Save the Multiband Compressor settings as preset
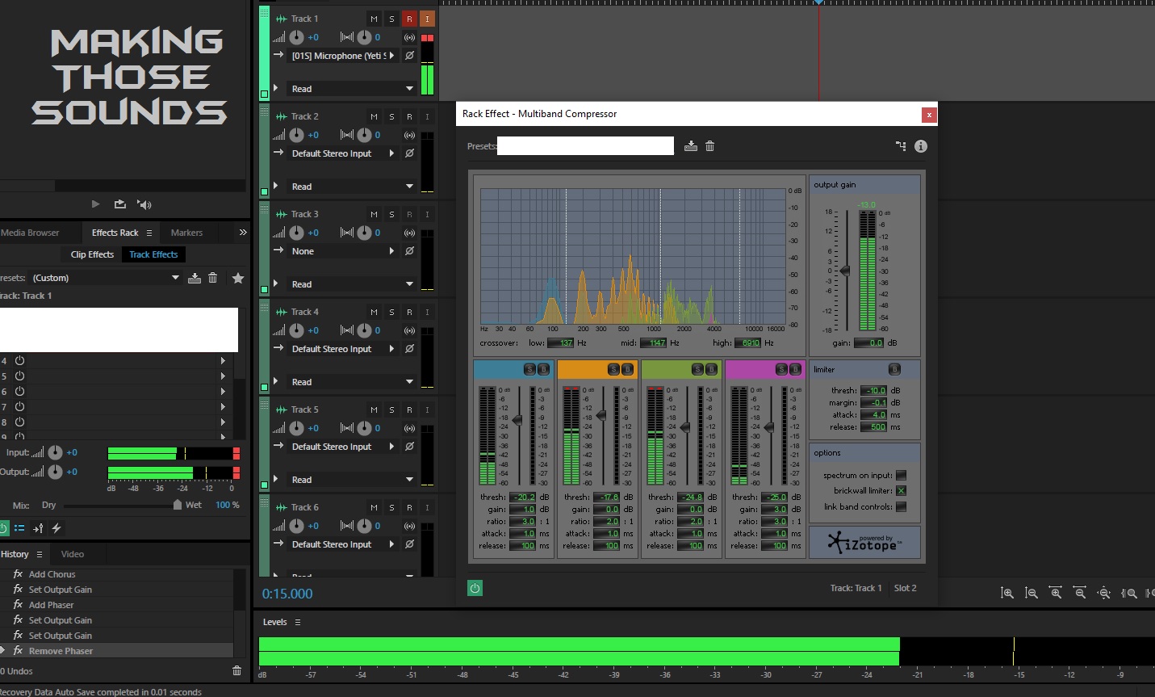 (691, 146)
